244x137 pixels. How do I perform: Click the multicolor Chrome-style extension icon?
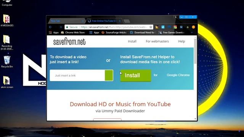click(175, 27)
